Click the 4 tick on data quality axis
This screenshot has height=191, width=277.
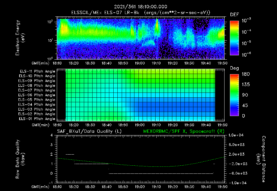(51, 135)
